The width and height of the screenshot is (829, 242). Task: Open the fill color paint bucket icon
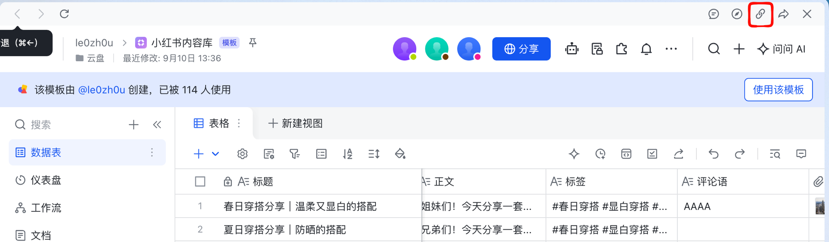400,154
